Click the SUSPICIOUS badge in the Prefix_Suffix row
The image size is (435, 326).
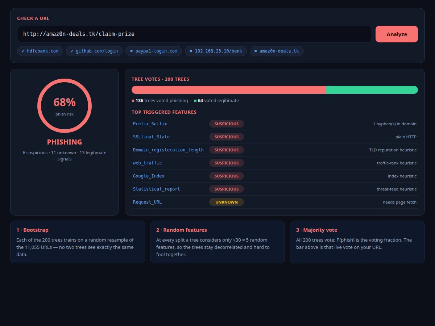point(227,124)
